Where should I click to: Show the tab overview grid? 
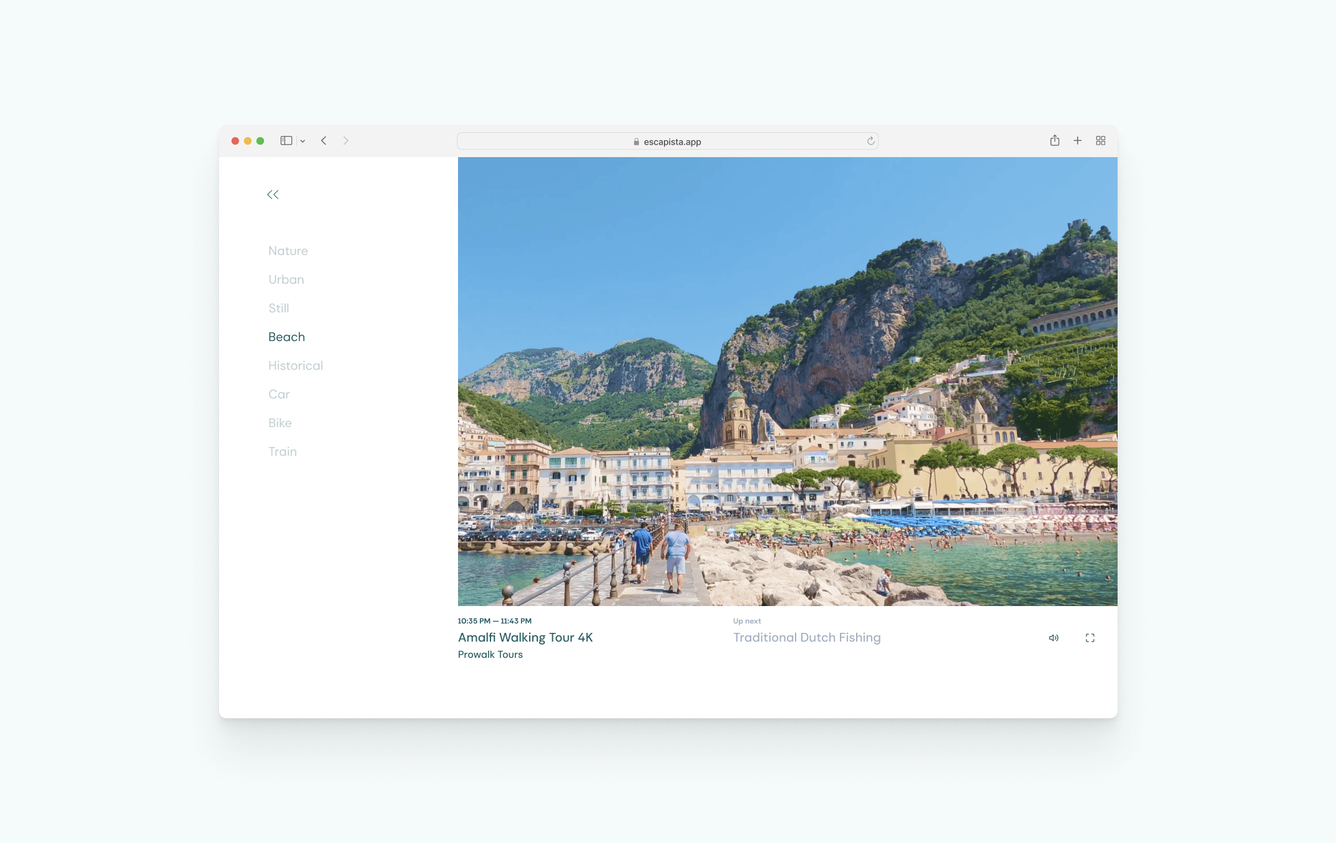click(1101, 141)
